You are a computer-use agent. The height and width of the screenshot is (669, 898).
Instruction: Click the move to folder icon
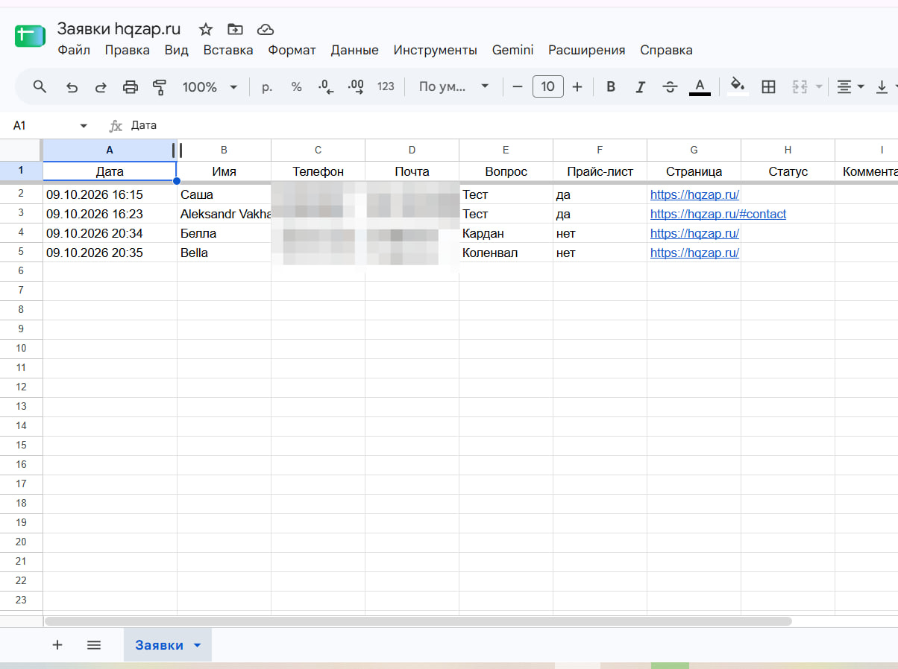(235, 29)
